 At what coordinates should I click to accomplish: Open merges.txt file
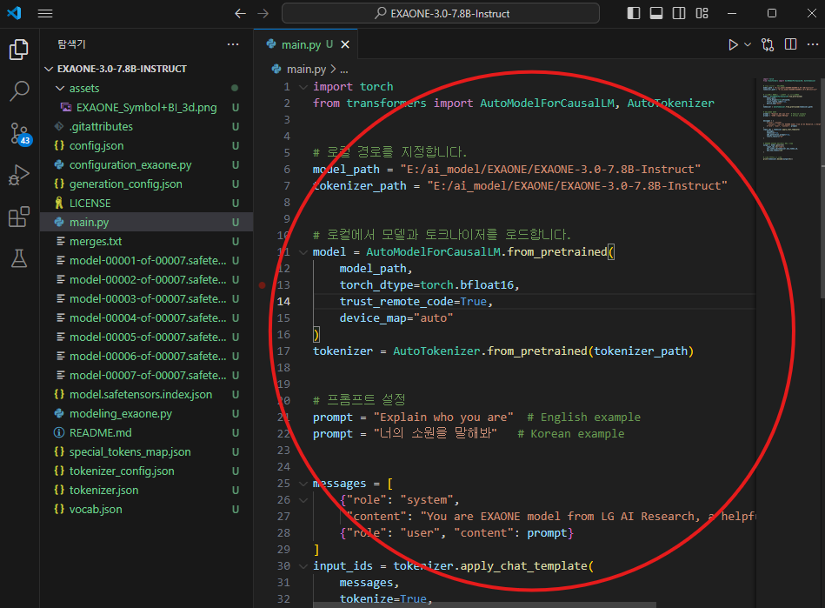(146, 241)
